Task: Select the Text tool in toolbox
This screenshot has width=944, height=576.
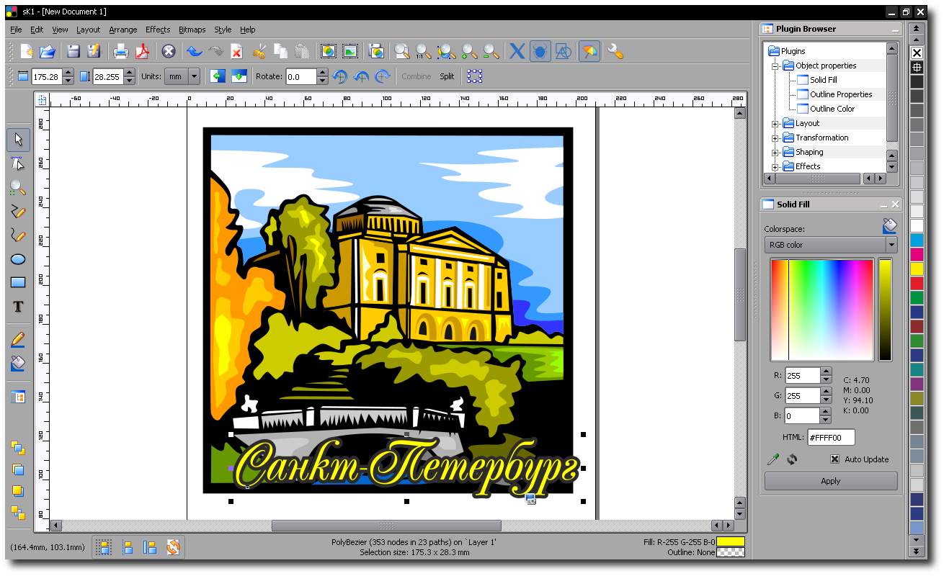Action: [18, 307]
